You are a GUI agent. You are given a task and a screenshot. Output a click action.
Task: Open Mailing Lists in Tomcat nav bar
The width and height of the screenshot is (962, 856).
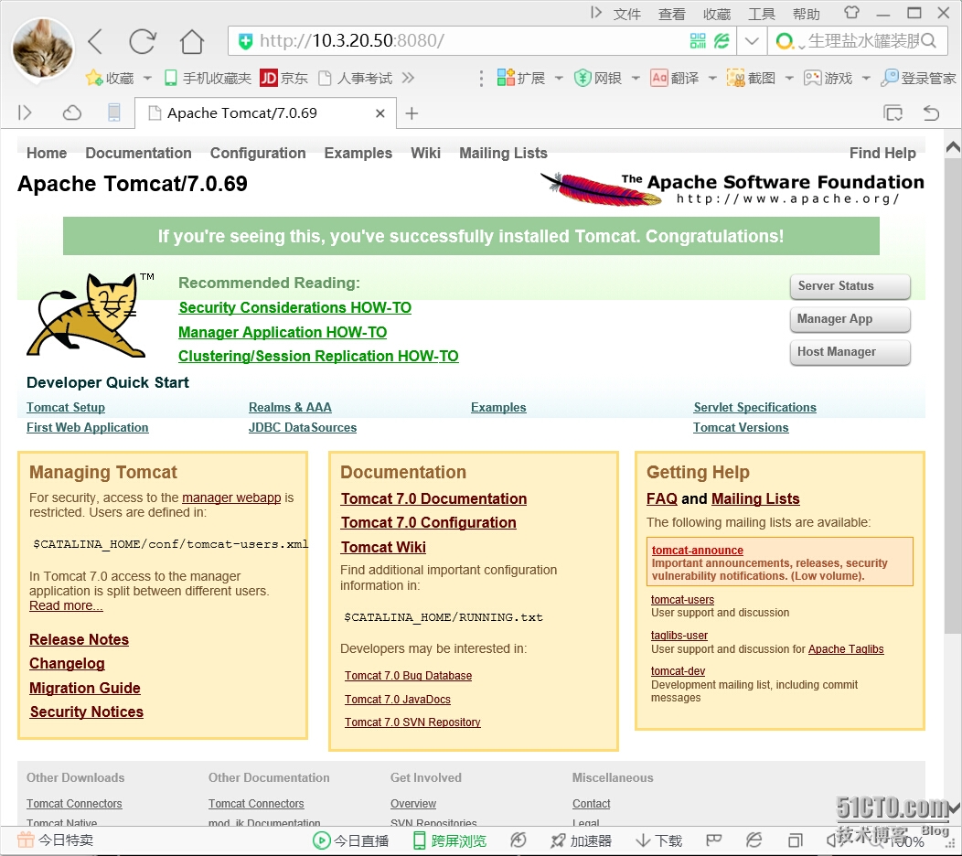tap(503, 153)
